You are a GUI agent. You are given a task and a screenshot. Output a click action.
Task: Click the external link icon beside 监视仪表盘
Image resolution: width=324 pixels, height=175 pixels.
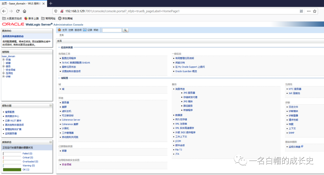pyautogui.click(x=302, y=146)
